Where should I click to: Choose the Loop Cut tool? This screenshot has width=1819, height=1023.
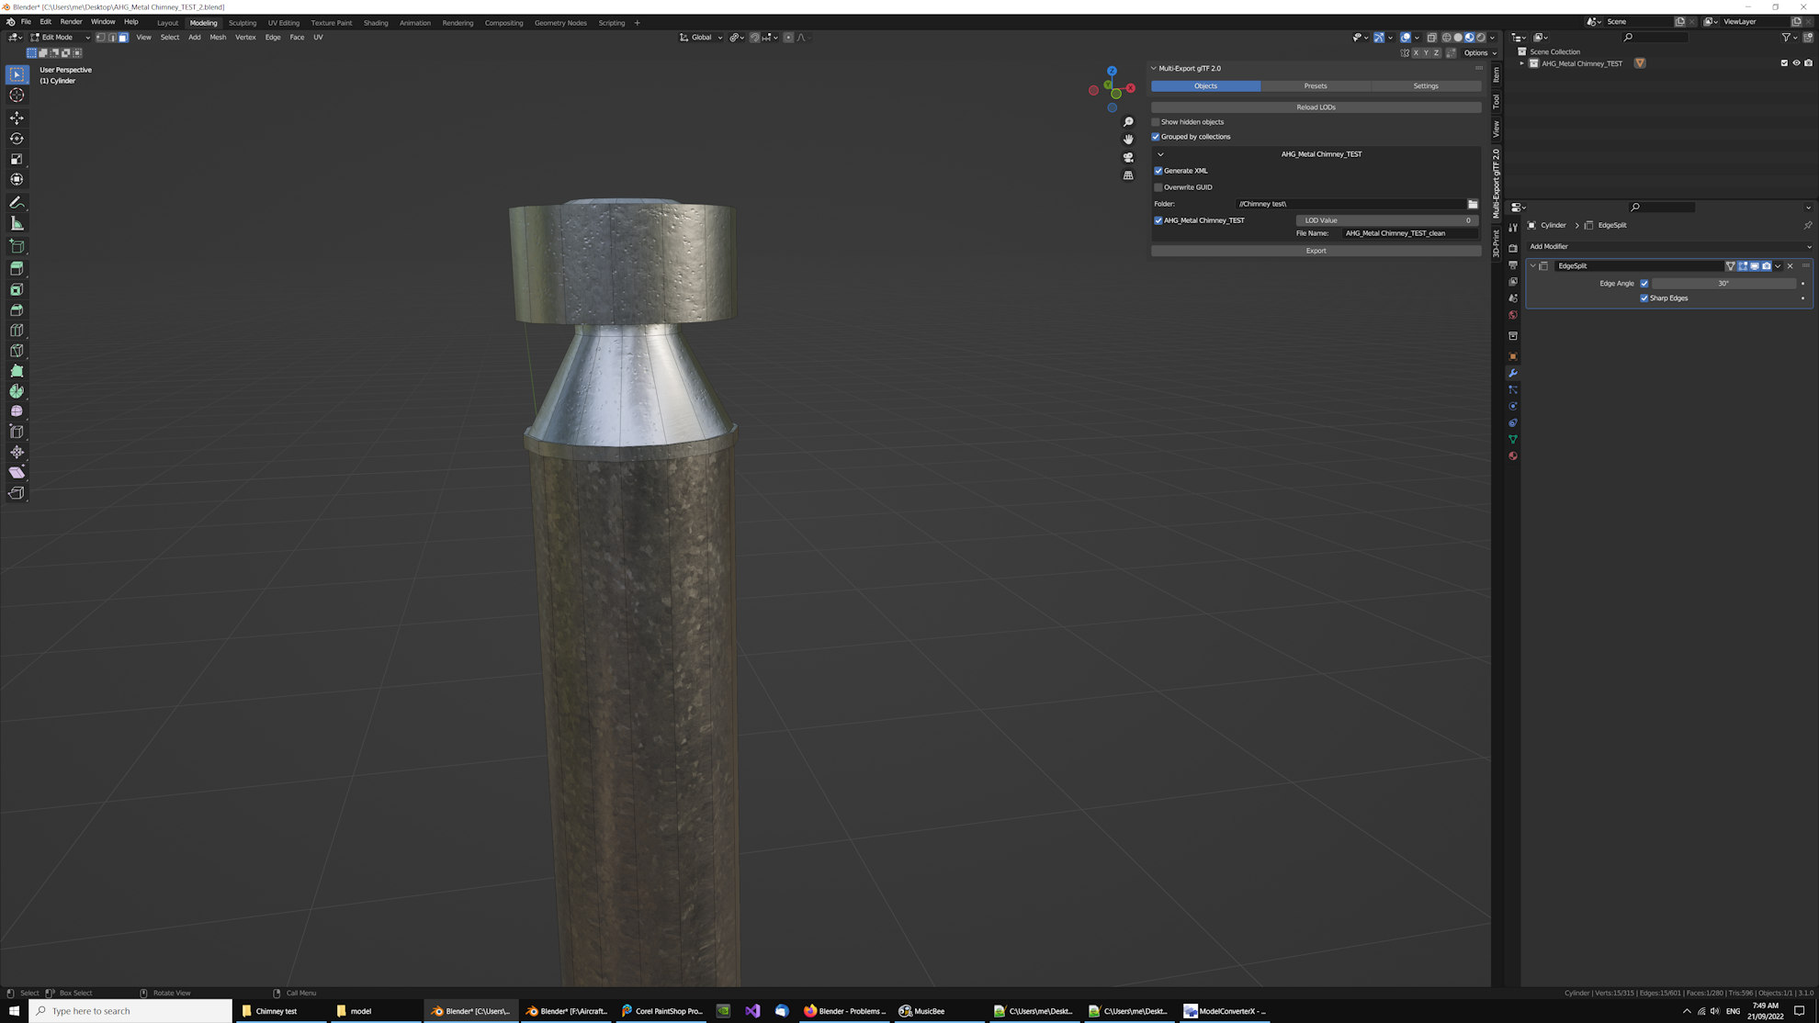(17, 330)
